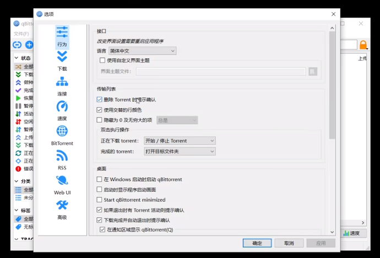Collapse the 标签 section in sidebar
The height and width of the screenshot is (258, 380).
17,210
